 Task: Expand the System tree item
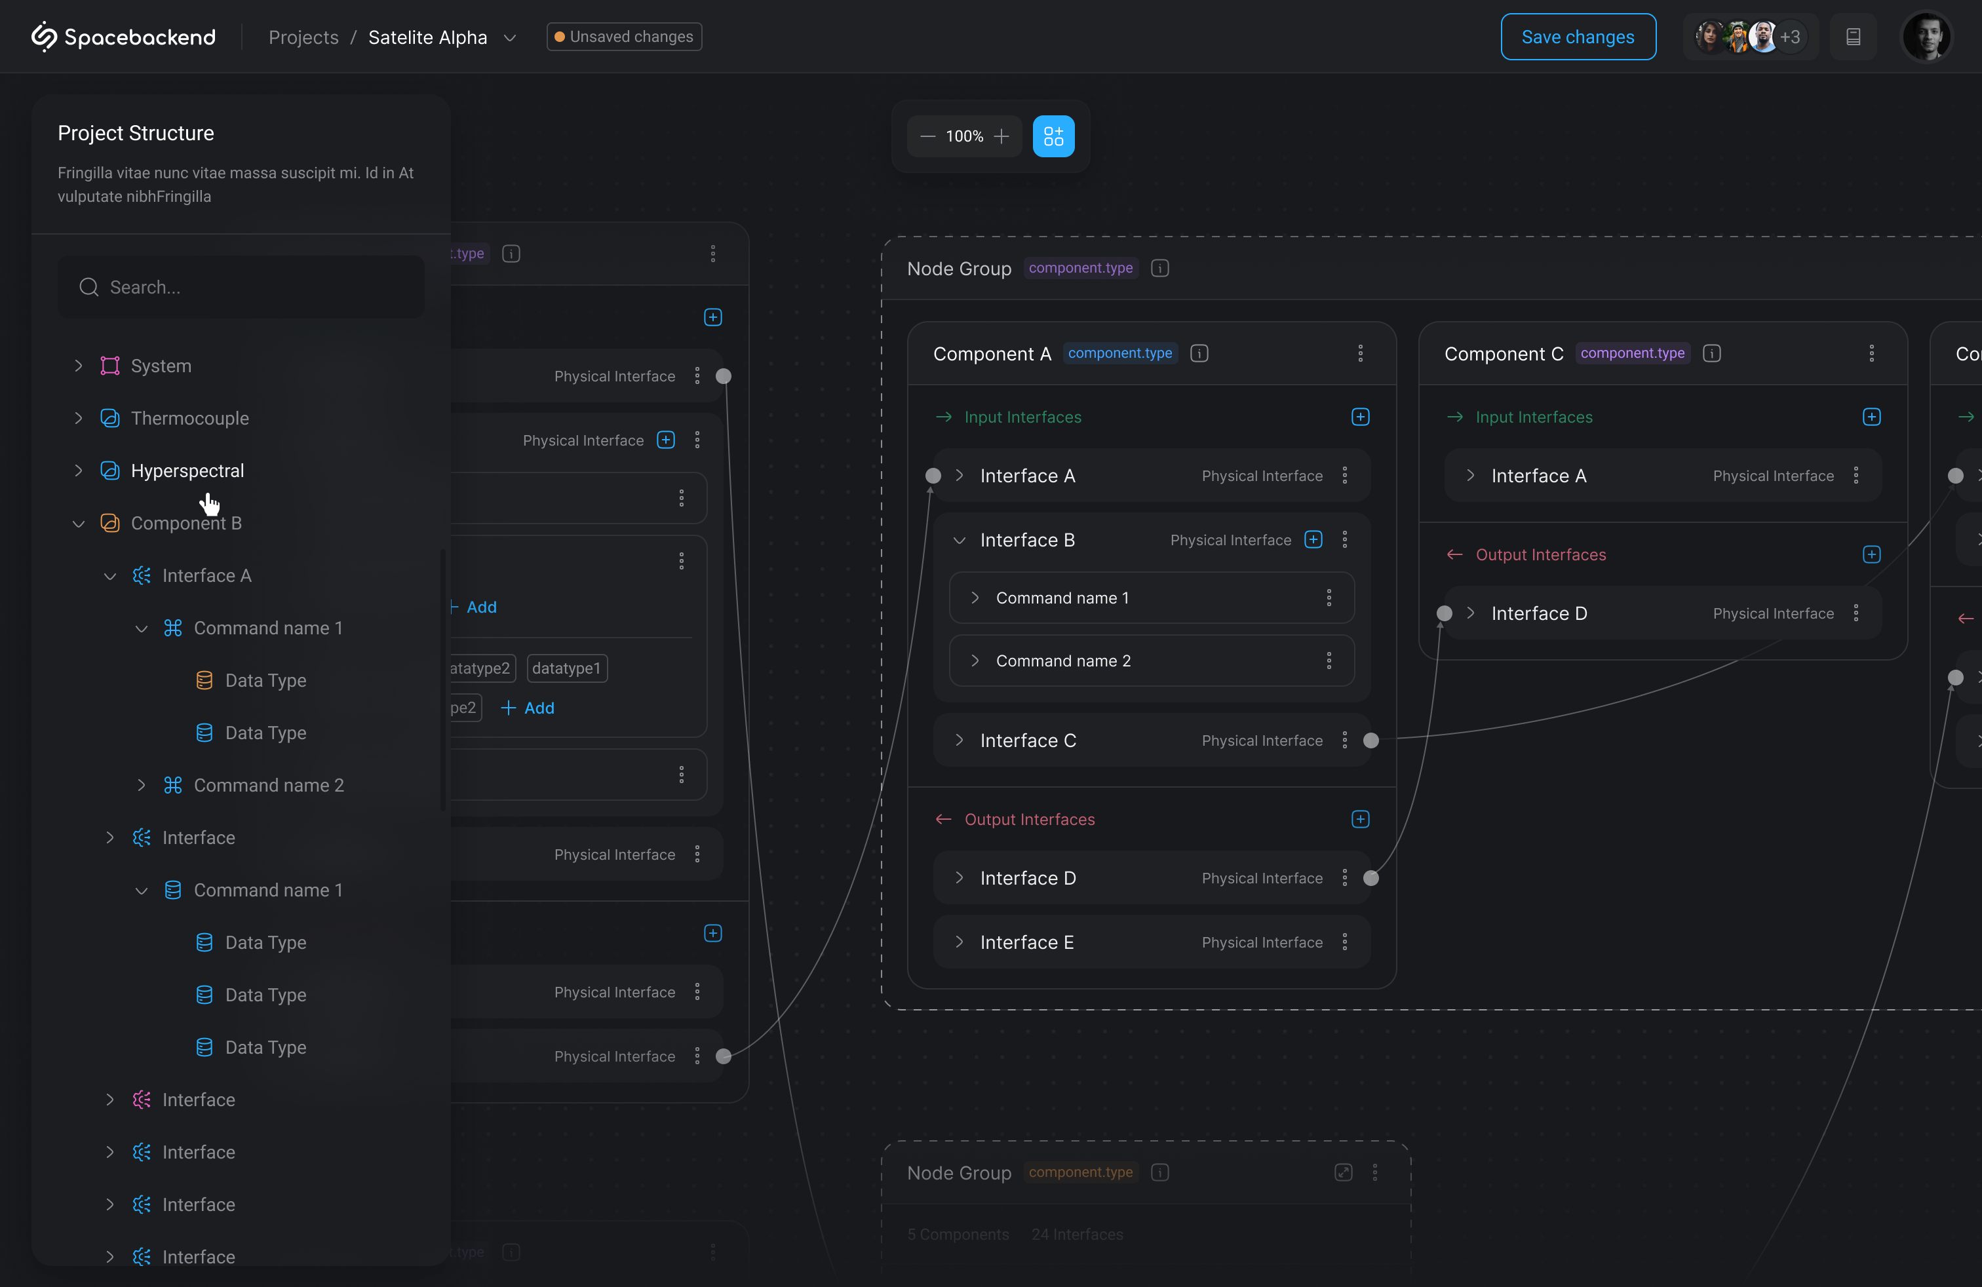(78, 366)
